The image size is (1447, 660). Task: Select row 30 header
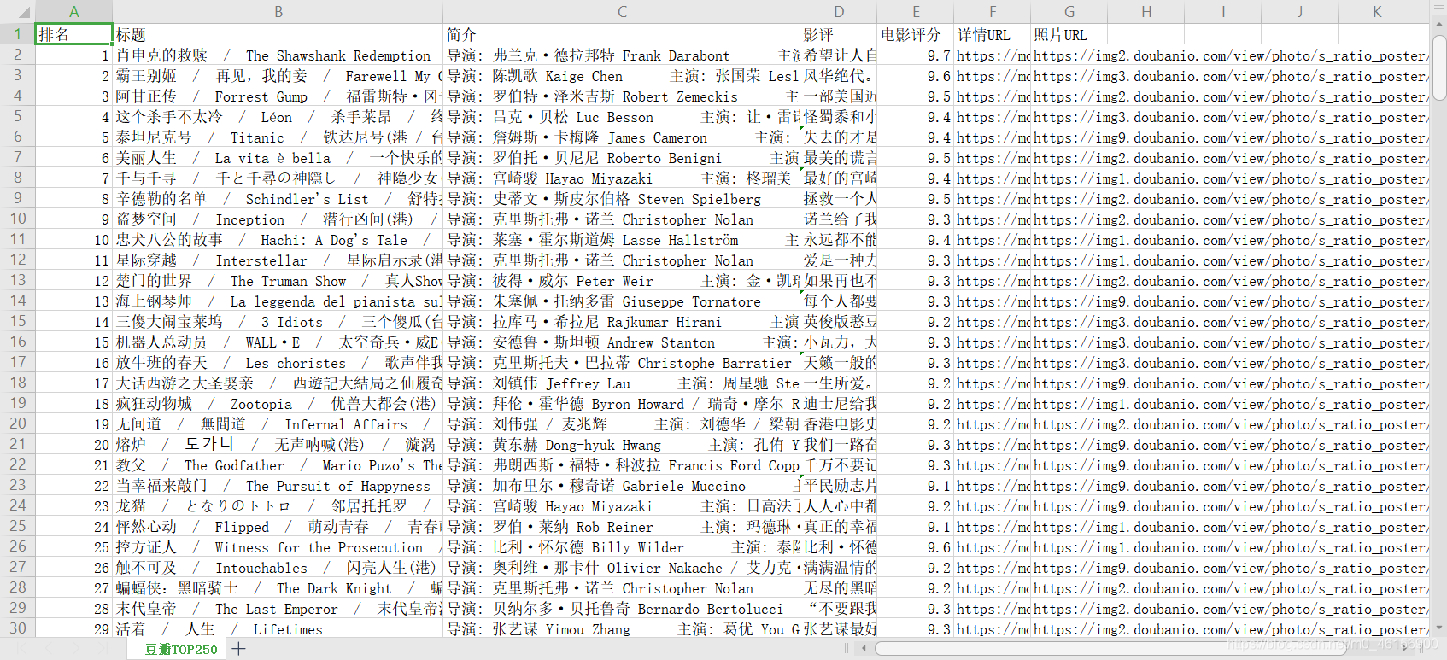coord(18,628)
